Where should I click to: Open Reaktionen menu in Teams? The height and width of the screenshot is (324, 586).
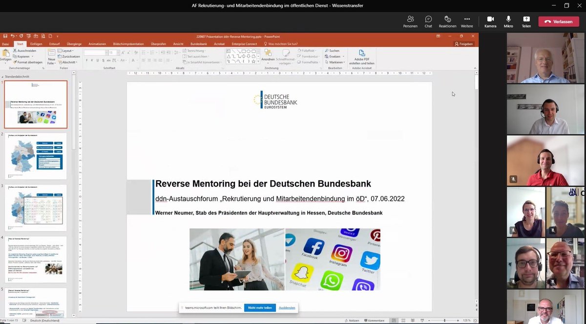[447, 22]
